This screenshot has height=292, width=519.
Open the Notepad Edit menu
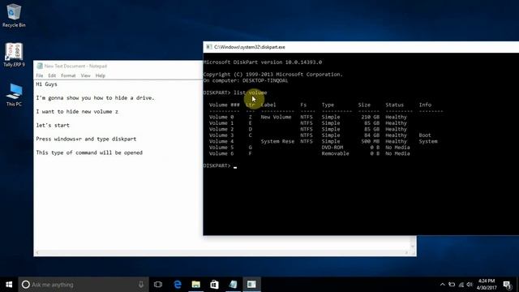(52, 75)
